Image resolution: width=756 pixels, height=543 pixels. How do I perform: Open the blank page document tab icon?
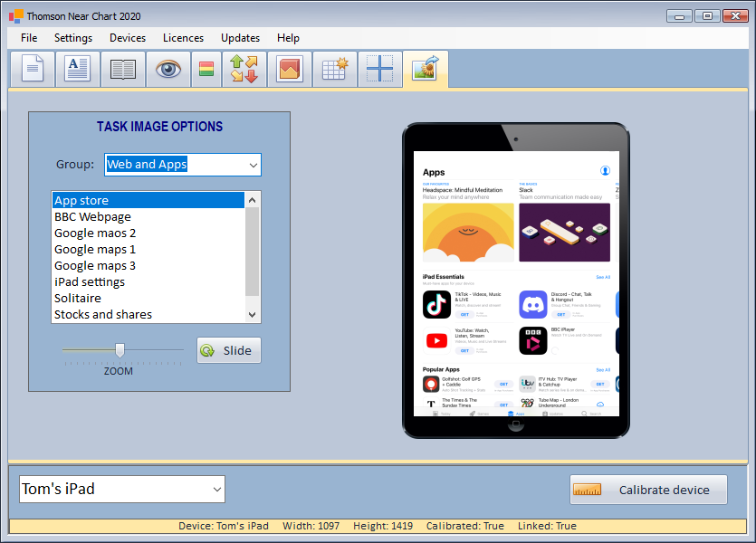(33, 70)
